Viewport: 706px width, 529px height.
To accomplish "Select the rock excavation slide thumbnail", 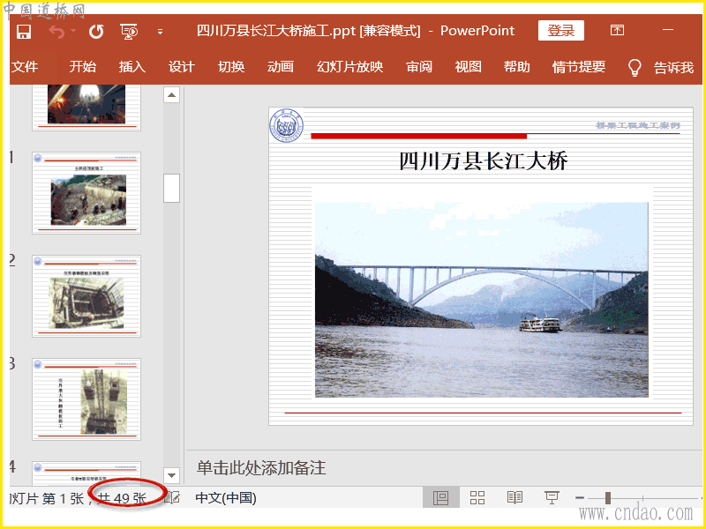I will click(x=86, y=193).
